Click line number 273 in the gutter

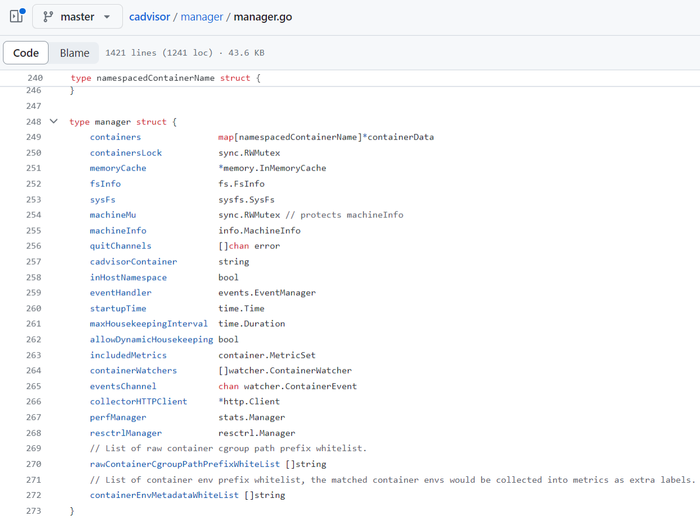[34, 511]
